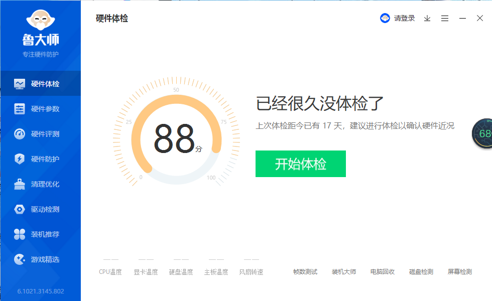Click the floating temperature gauge widget
This screenshot has height=301, width=492.
(x=484, y=134)
